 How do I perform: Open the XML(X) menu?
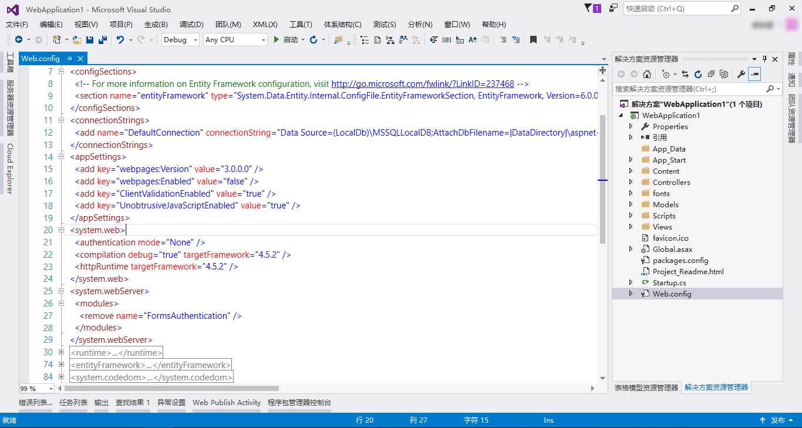(265, 24)
